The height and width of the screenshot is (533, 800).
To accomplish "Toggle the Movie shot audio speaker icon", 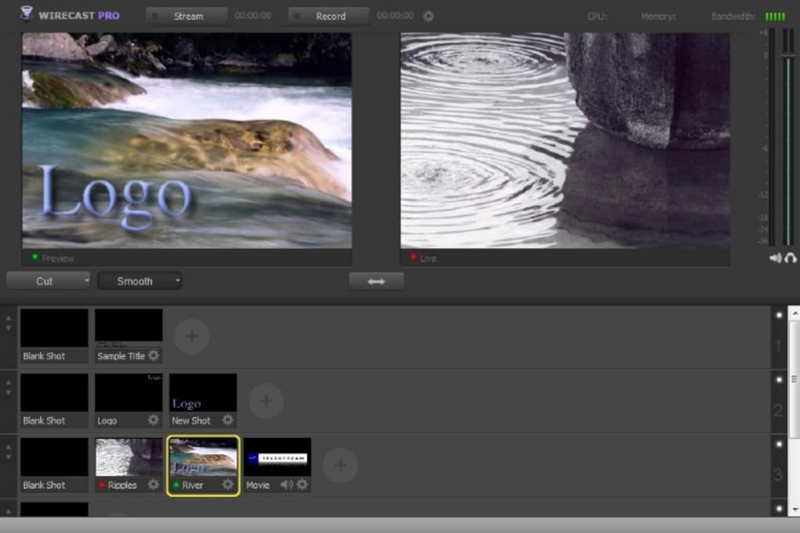I will (x=287, y=484).
